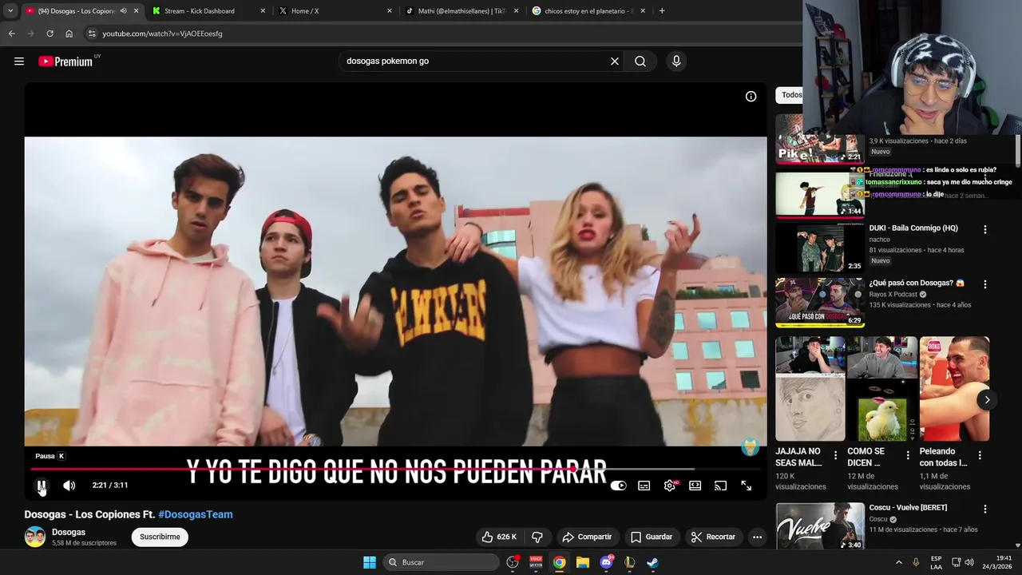View site information icon in address bar
The image size is (1022, 575).
click(92, 34)
